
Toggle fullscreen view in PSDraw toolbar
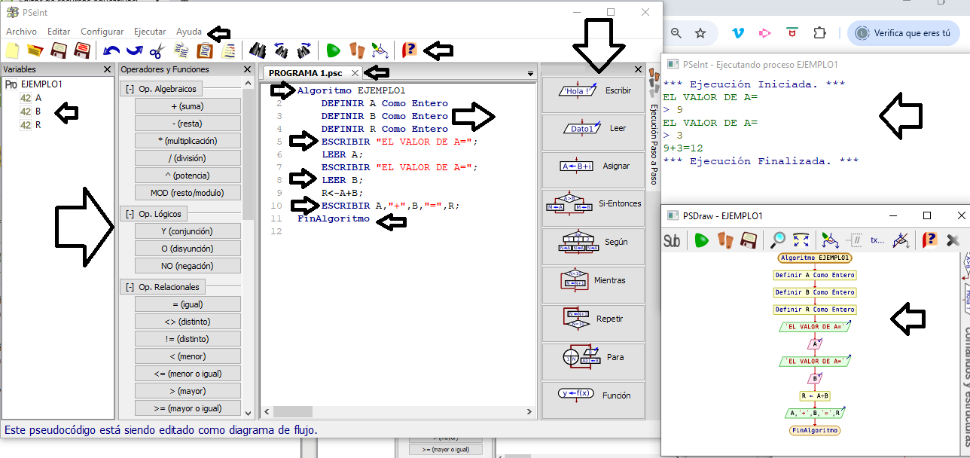pyautogui.click(x=801, y=240)
